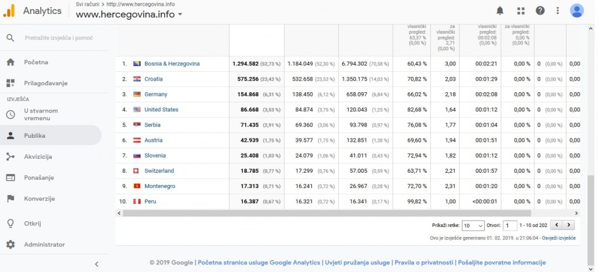Go to previous page of results
This screenshot has width=598, height=272.
[557, 225]
